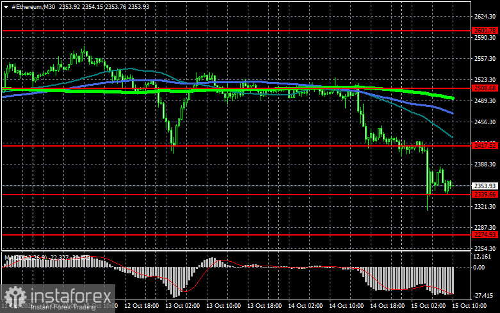Click the 2624.30 price axis value
Screen dimensions: 500x313
click(485, 17)
